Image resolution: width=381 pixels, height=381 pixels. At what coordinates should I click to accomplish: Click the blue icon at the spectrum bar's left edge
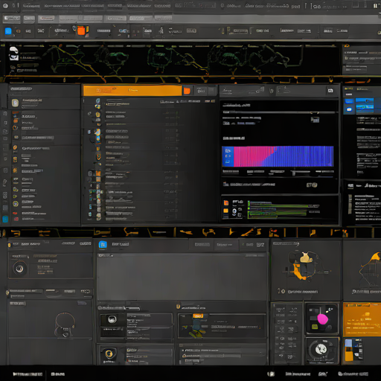(228, 156)
